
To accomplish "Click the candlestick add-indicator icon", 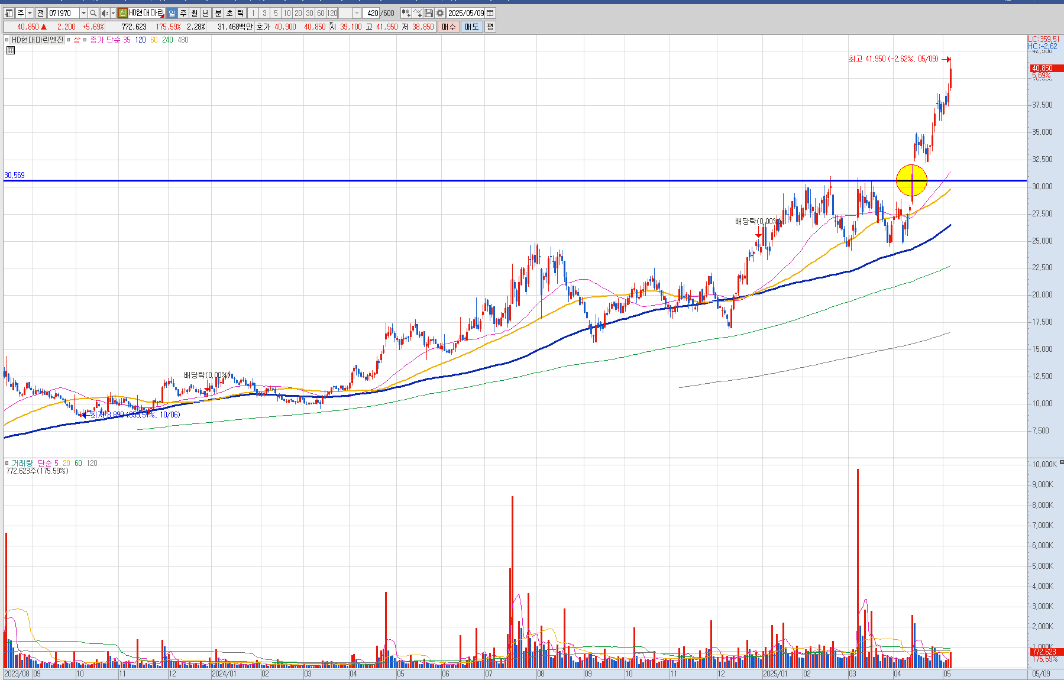I will pos(406,13).
